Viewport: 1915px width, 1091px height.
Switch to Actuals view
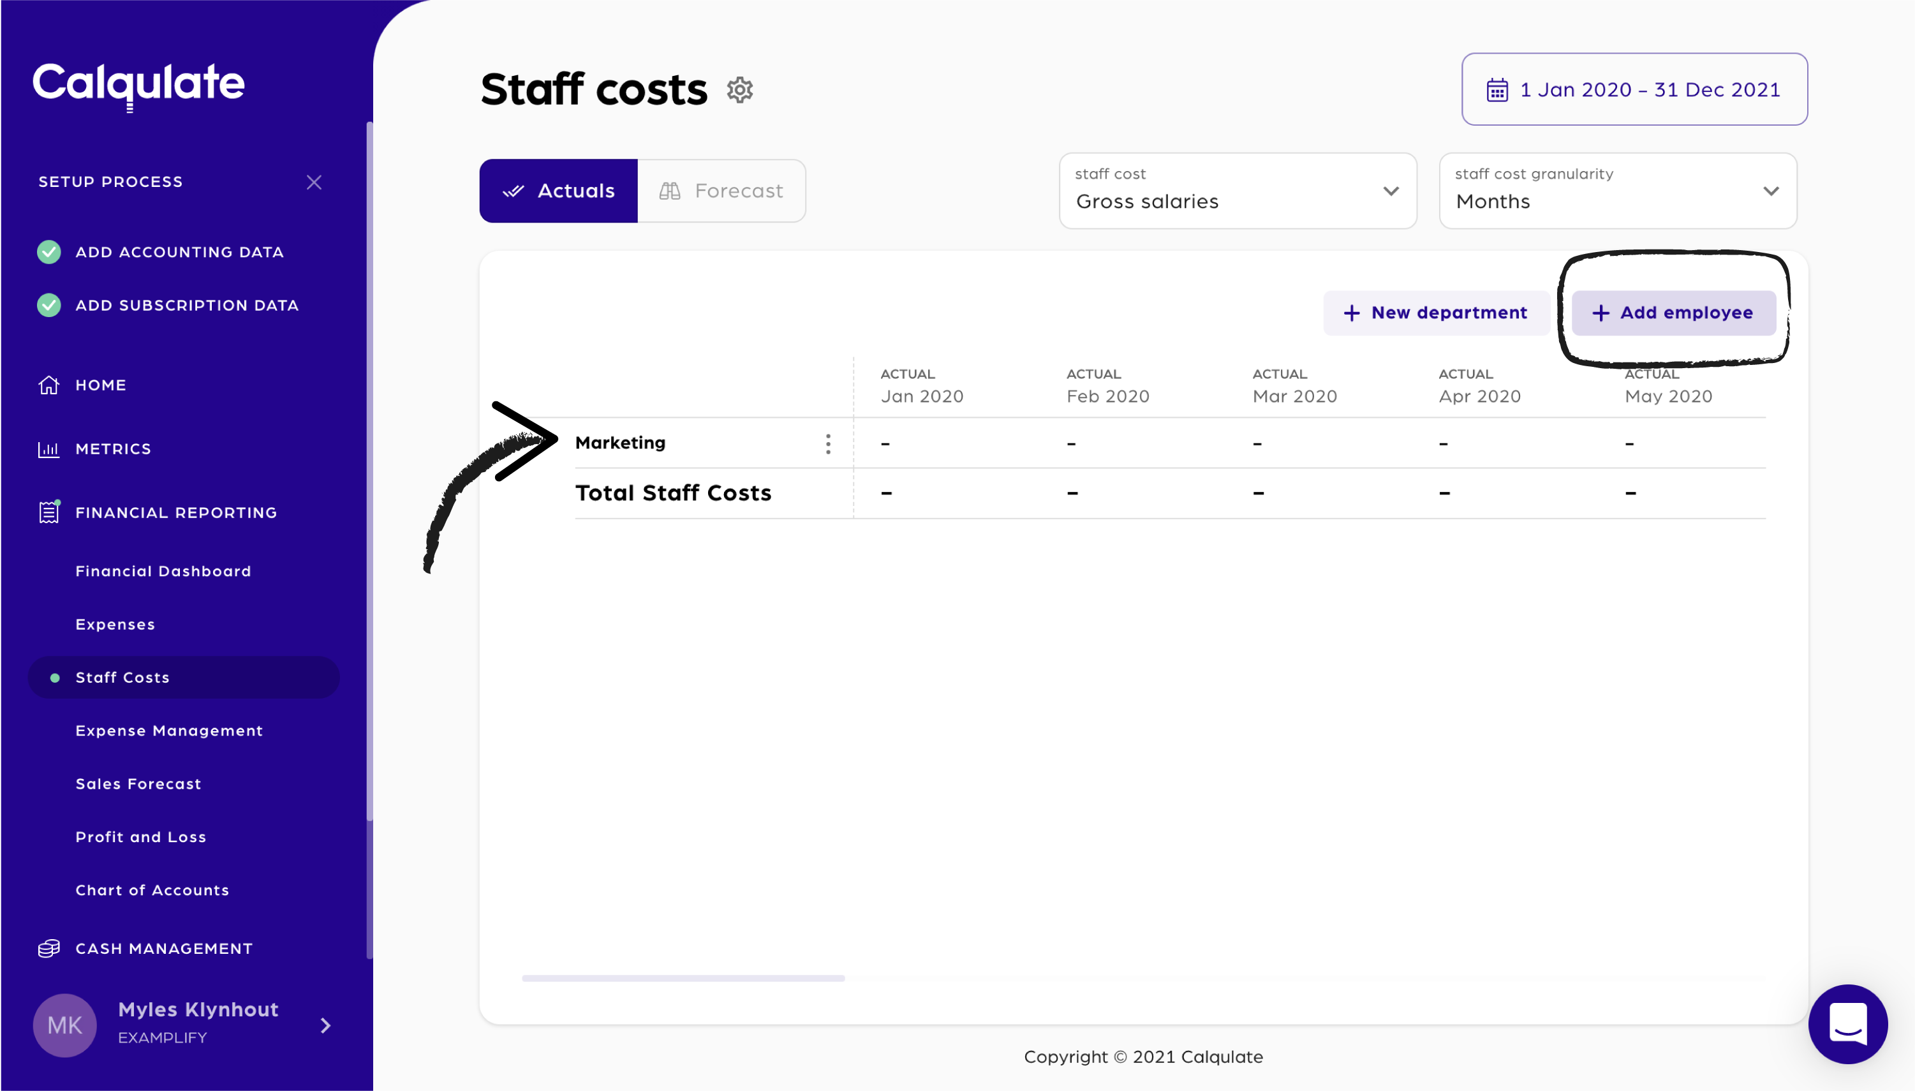pyautogui.click(x=559, y=191)
